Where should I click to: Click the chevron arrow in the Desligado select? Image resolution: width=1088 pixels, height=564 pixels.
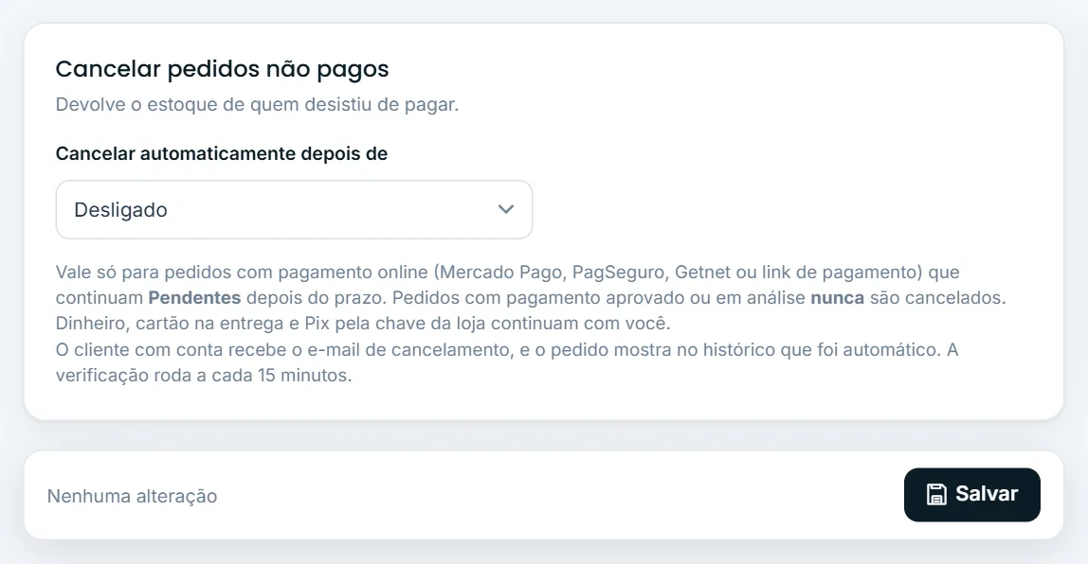[506, 209]
